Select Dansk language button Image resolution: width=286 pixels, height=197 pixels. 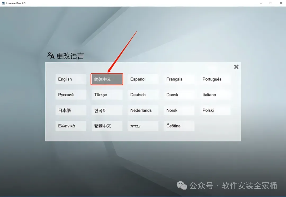[x=179, y=95]
